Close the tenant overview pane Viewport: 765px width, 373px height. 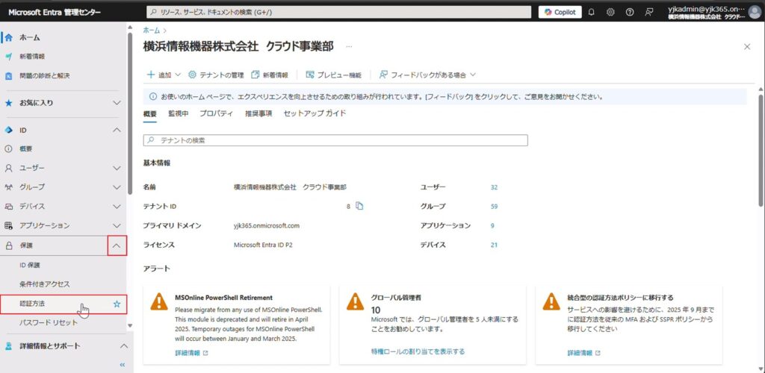point(747,47)
